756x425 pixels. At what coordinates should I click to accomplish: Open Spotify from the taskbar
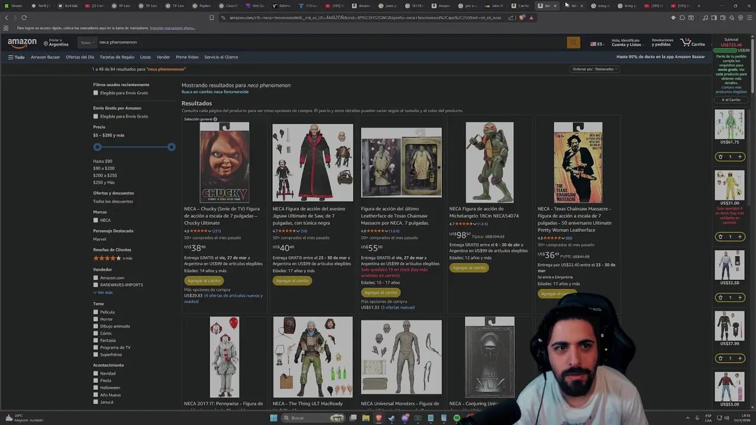[x=457, y=418]
